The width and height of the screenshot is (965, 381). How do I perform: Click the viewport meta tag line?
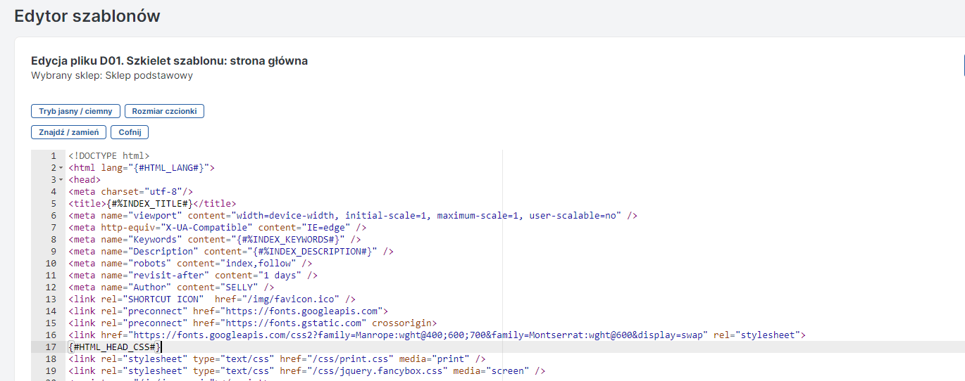[352, 216]
